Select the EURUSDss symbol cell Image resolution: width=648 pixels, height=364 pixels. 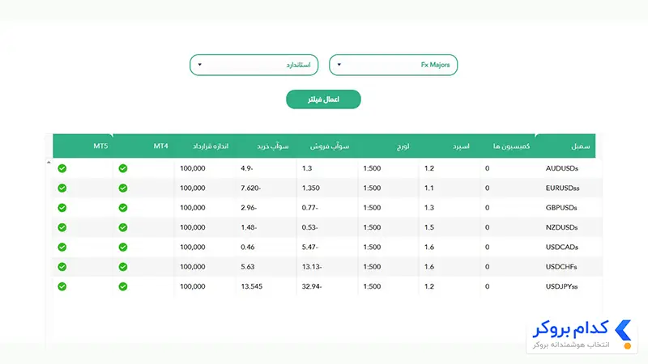click(562, 188)
